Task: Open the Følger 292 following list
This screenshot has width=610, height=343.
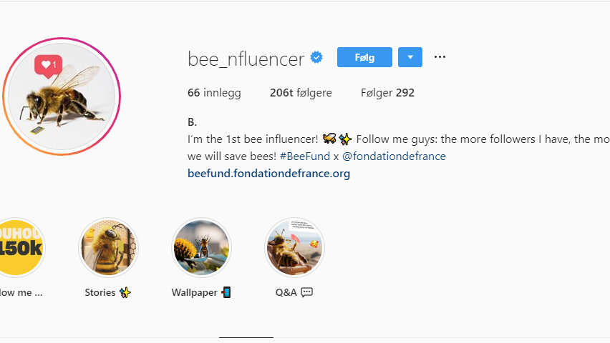Action: tap(387, 93)
